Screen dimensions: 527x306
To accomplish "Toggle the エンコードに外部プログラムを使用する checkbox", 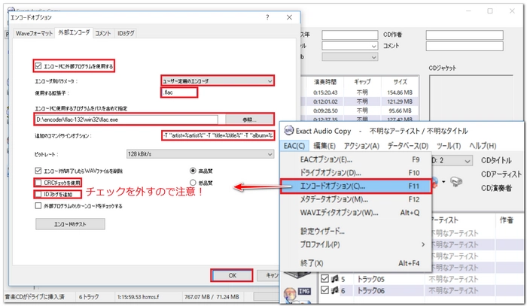I will [38, 65].
